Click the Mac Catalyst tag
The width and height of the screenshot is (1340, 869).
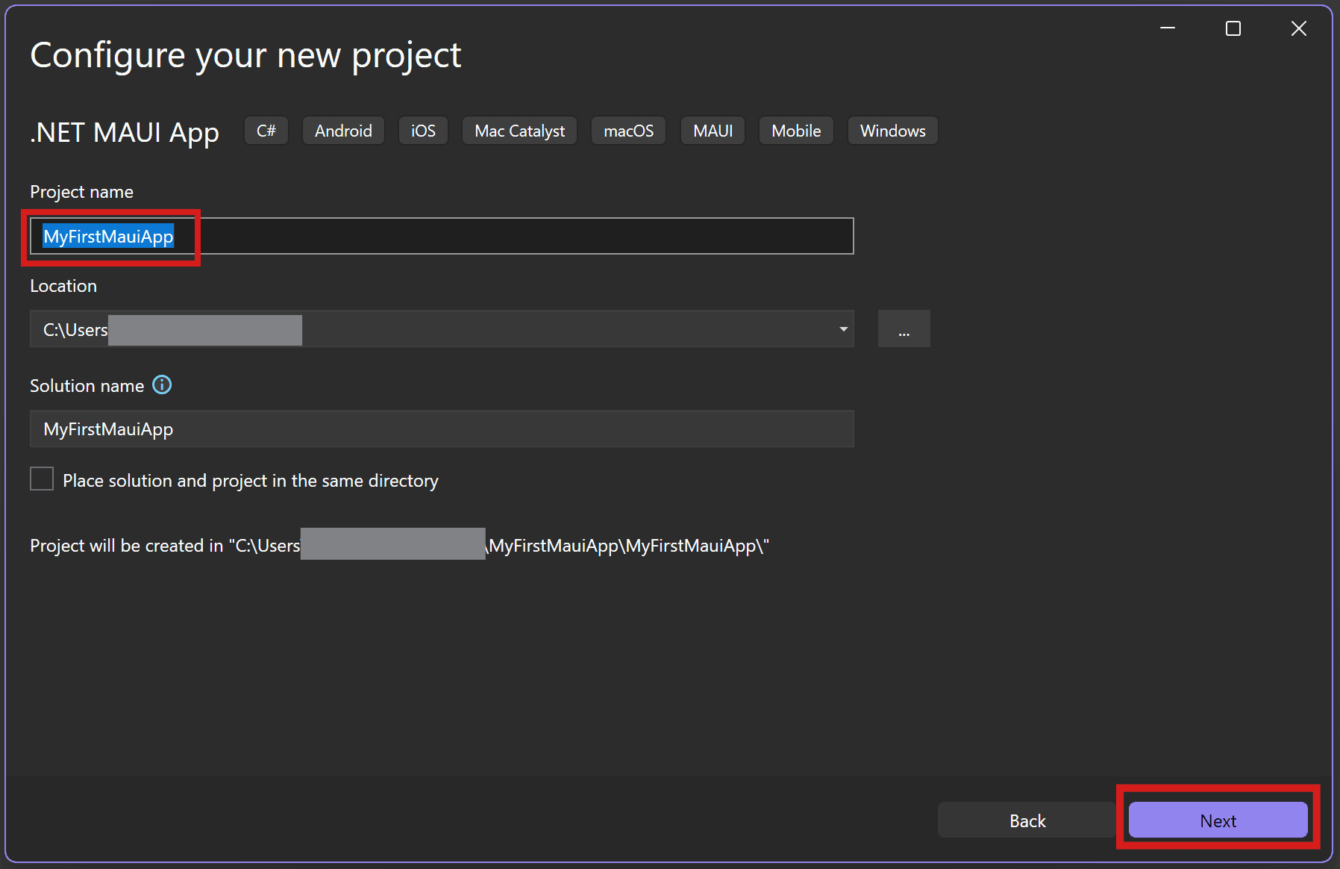point(519,131)
